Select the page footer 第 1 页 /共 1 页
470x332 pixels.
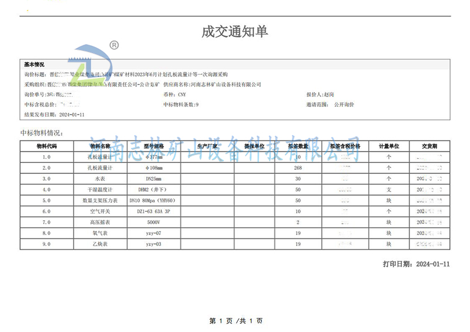click(x=236, y=321)
